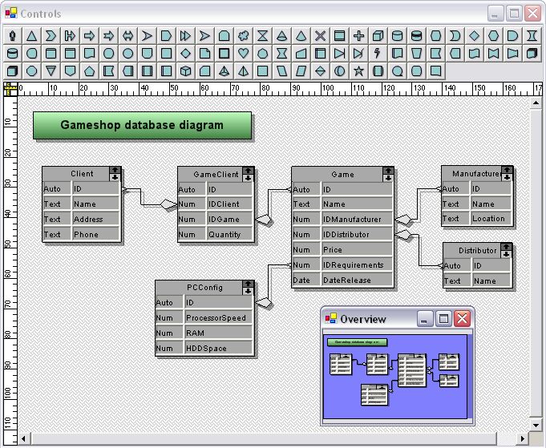546x448 pixels.
Task: Select the crescent moon shape
Action: coord(455,36)
